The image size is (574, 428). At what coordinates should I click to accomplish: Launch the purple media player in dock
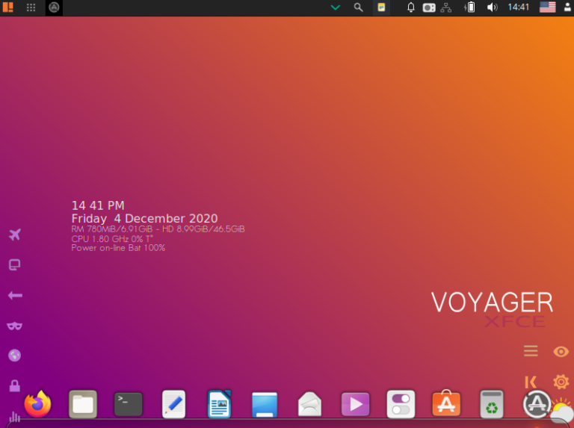click(355, 404)
